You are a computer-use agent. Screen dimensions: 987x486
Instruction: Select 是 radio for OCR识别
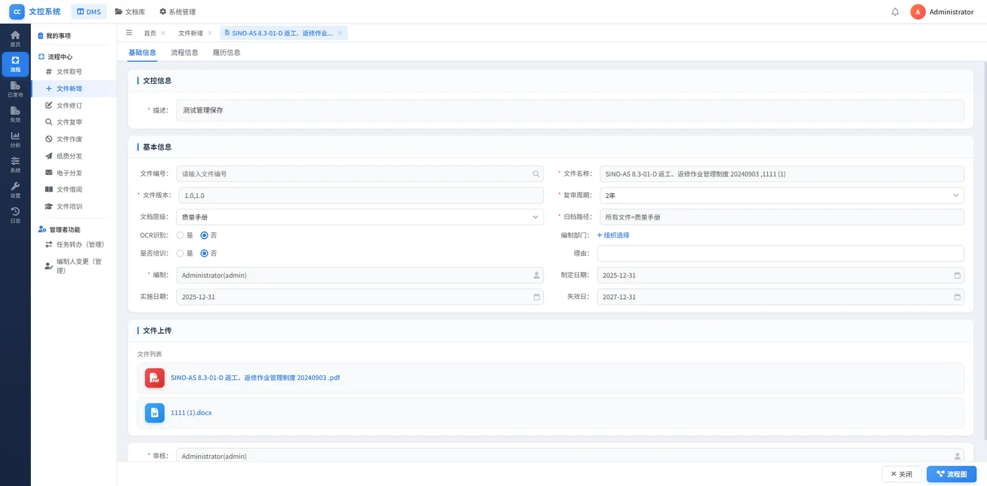coord(180,236)
